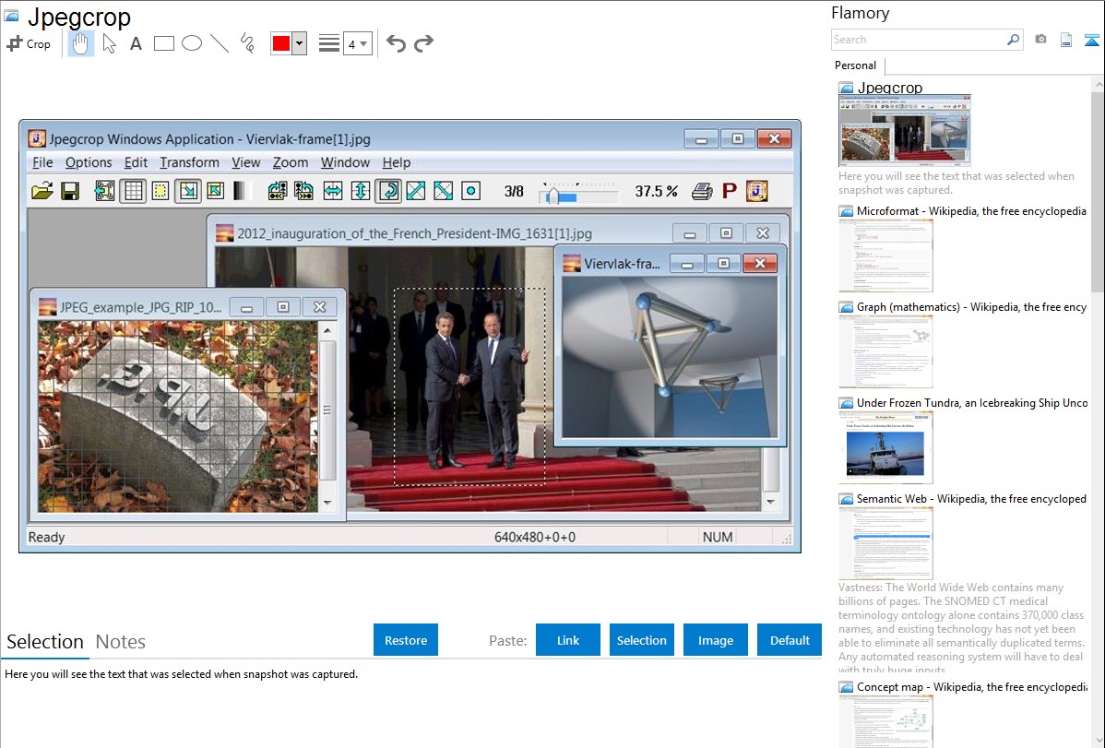Open the Concept map snapshot title
Viewport: 1105px width, 748px height.
pos(971,686)
